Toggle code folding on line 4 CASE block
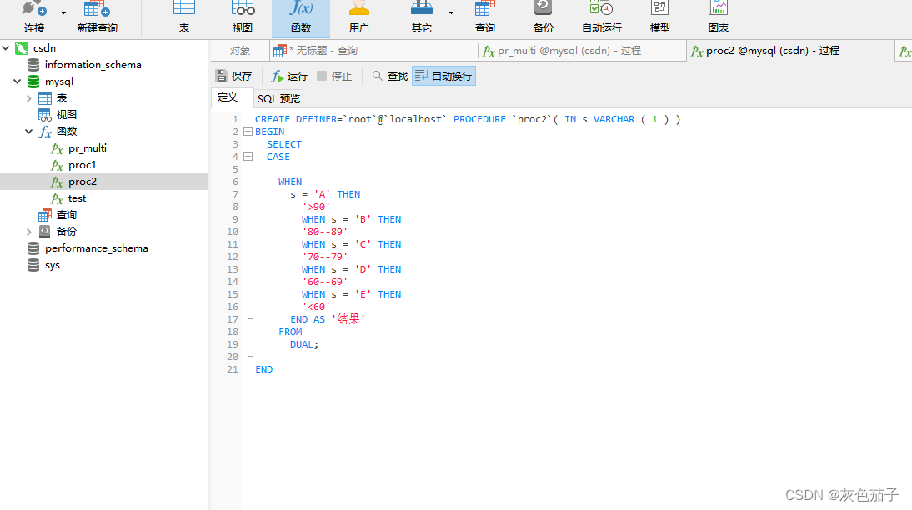 point(248,156)
